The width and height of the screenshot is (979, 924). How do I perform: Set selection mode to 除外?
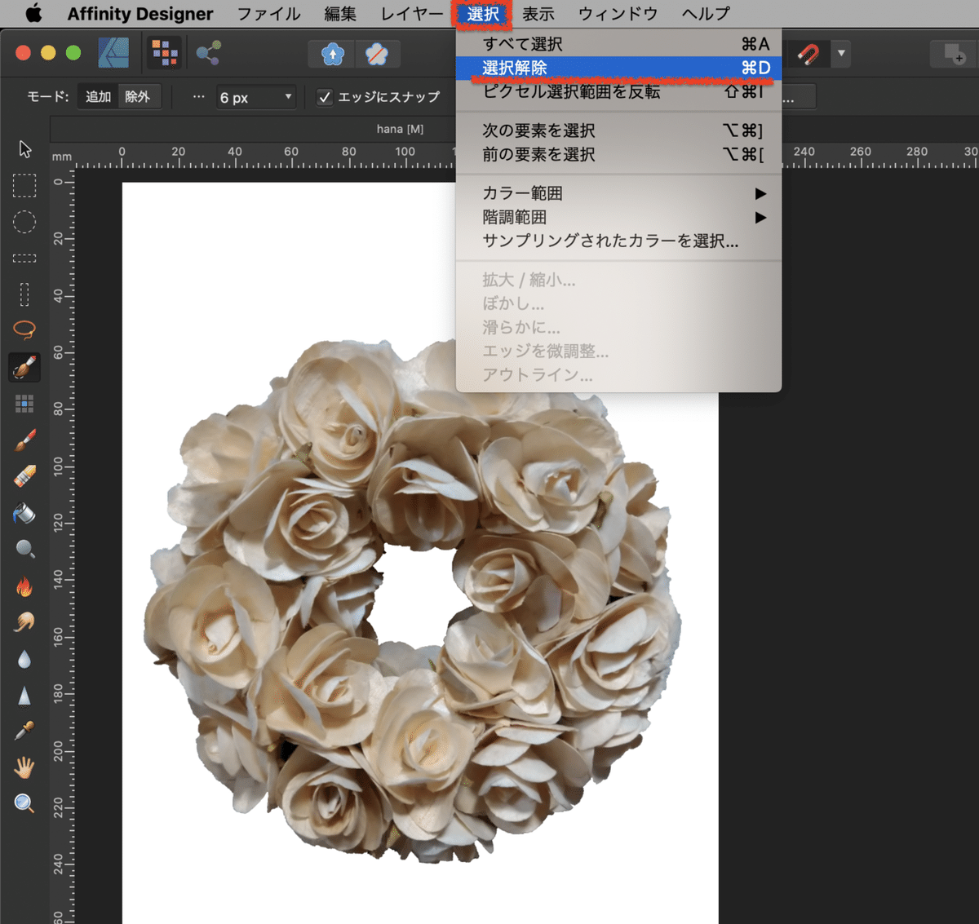pos(138,96)
